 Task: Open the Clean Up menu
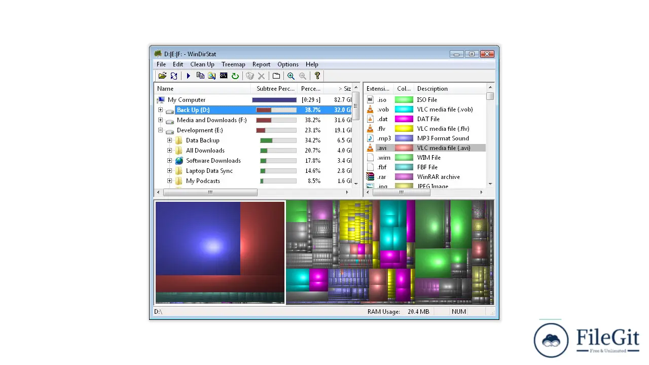pyautogui.click(x=202, y=64)
